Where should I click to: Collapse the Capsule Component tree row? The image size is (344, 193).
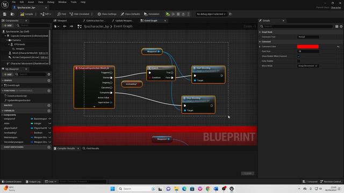pos(5,36)
